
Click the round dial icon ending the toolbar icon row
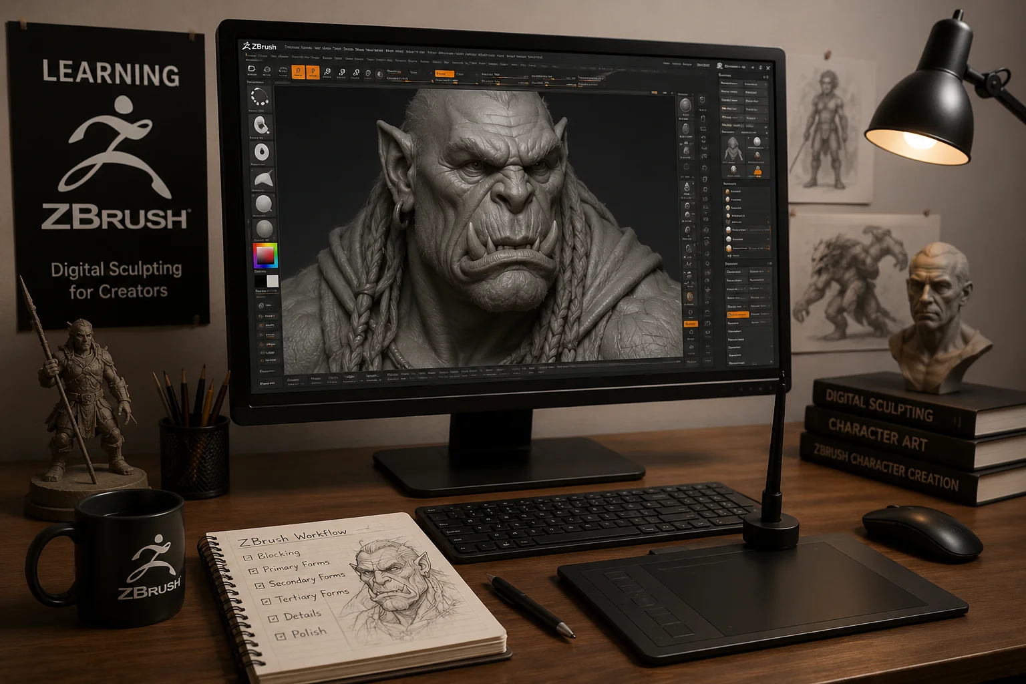click(x=379, y=74)
